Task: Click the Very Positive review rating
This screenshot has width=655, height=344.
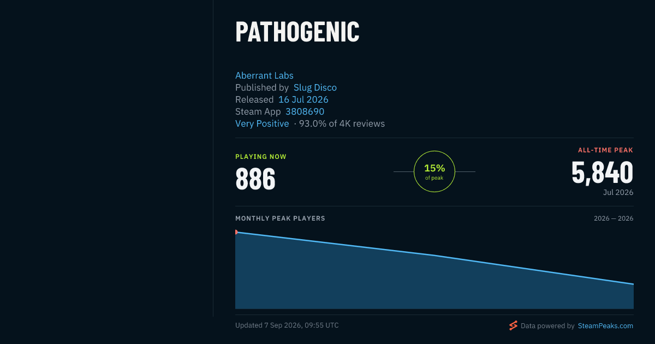Action: [262, 123]
